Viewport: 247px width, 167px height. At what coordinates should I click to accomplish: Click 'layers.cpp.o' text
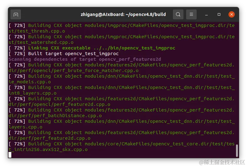click(25, 127)
